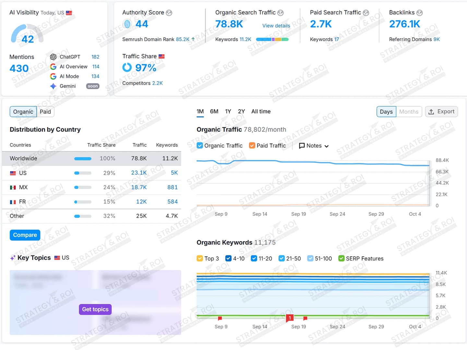Viewport: 467px width, 350px height.
Task: Expand the Notes dropdown
Action: pyautogui.click(x=314, y=146)
